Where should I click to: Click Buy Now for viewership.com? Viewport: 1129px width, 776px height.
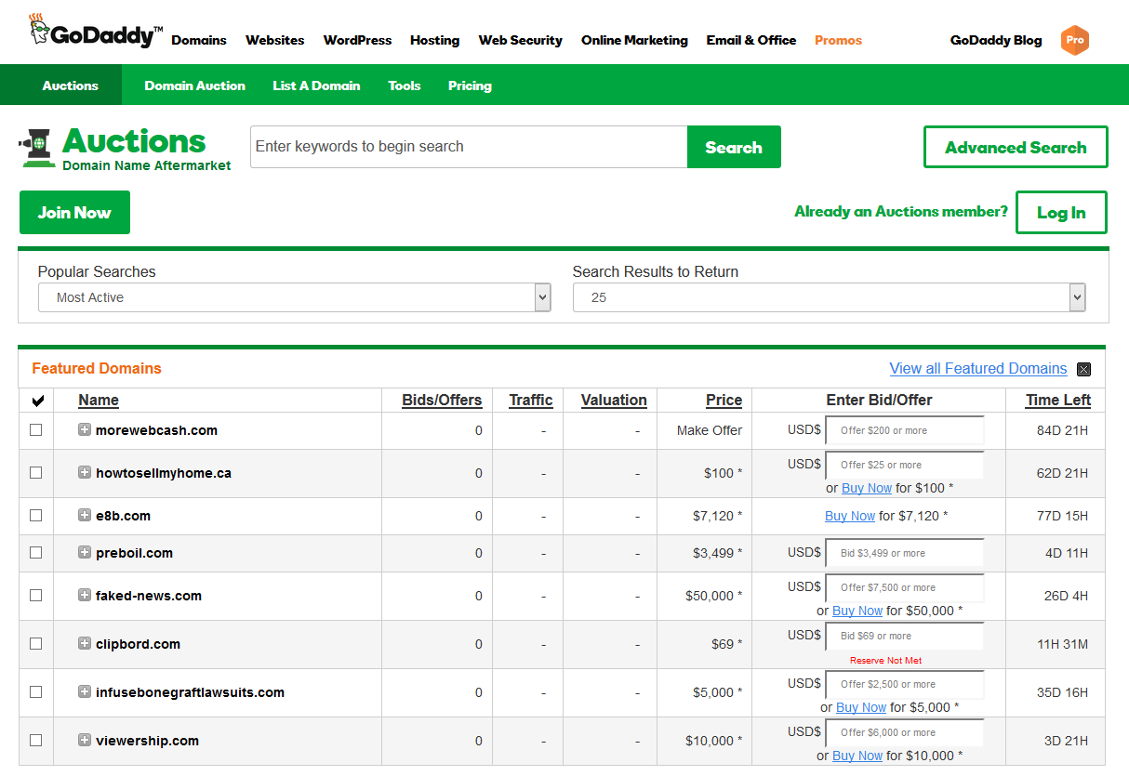tap(857, 756)
